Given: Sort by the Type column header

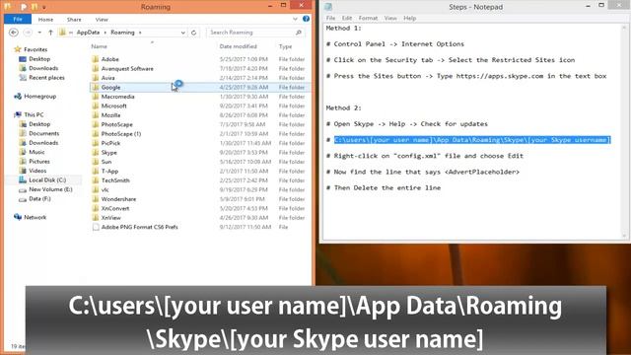Looking at the screenshot, I should 285,46.
